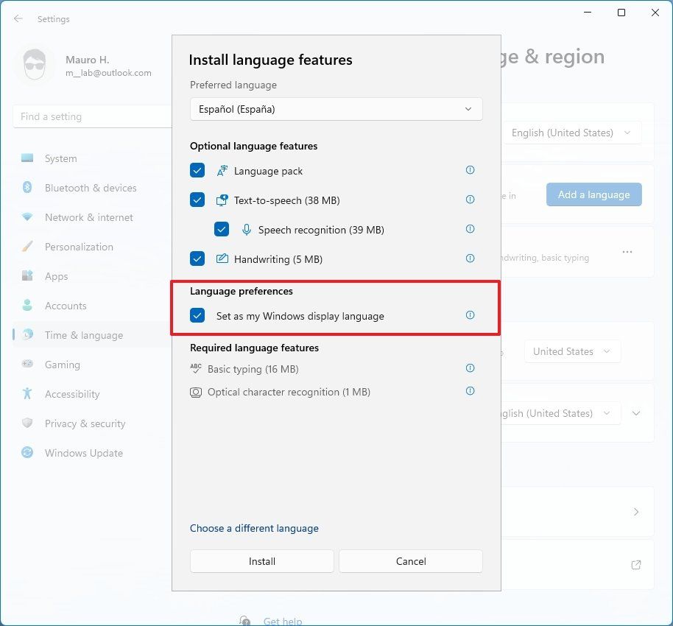Image resolution: width=673 pixels, height=626 pixels.
Task: Click the Install button
Action: (x=261, y=560)
